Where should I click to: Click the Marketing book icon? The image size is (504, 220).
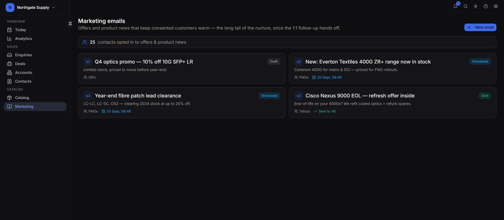[10, 106]
